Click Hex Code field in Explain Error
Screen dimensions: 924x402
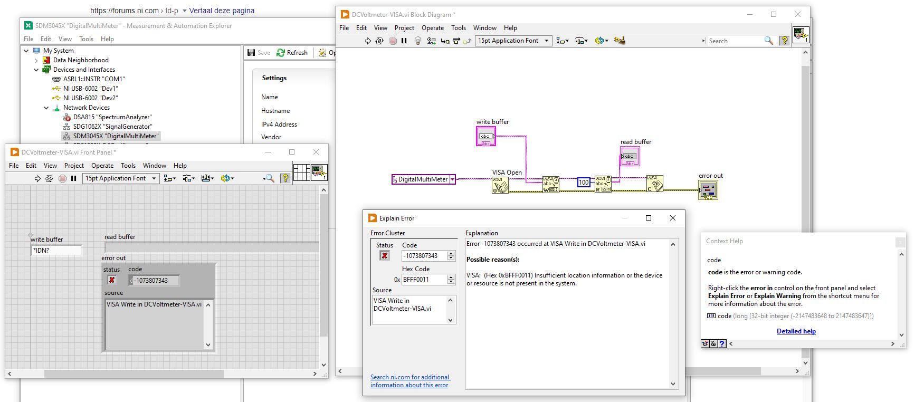424,280
